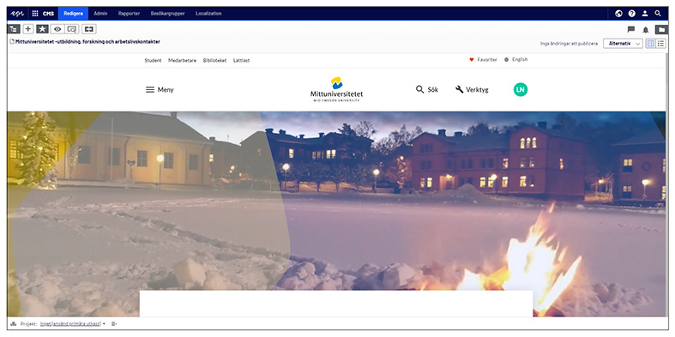Viewport: 675px width, 337px height.
Task: Click the plus button to add content
Action: click(28, 29)
